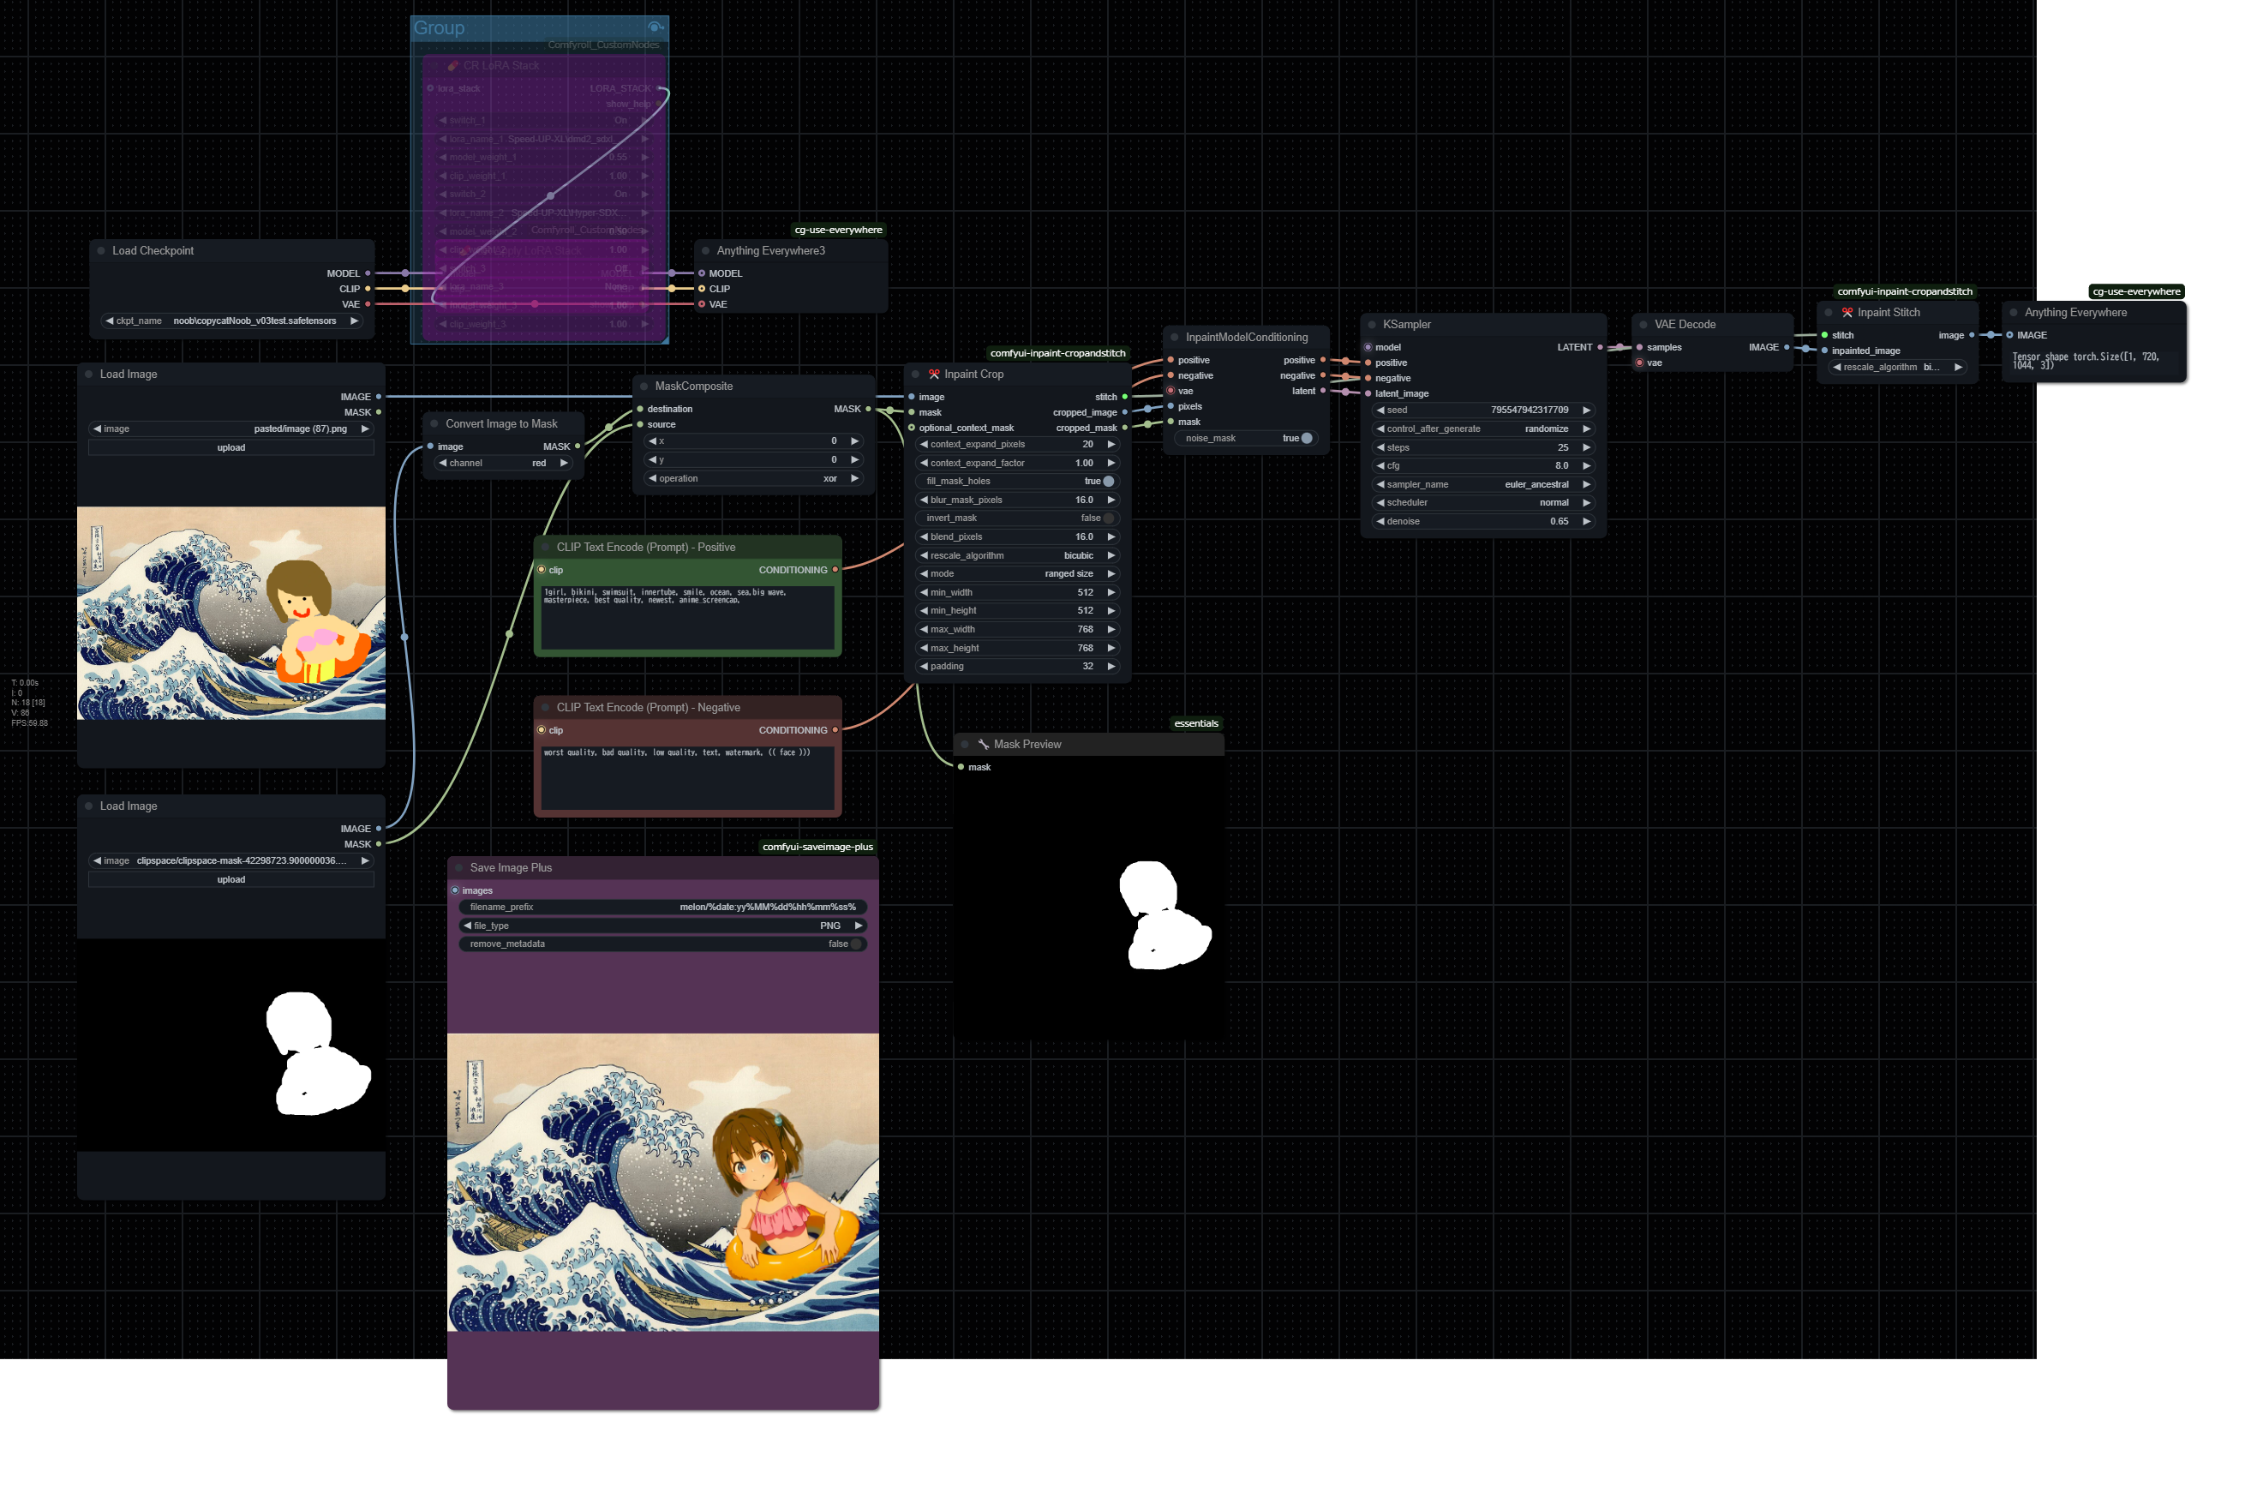Toggle noise_mask in InpaintModelConditioning

(1306, 438)
